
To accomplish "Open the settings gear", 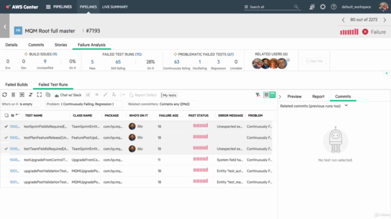I will (323, 7).
